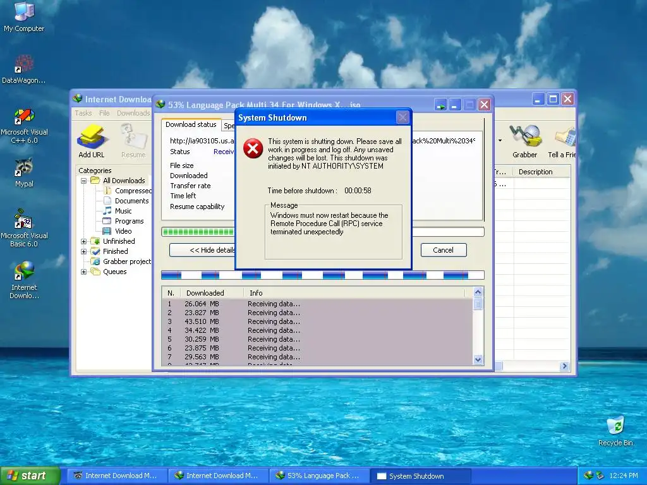The width and height of the screenshot is (647, 485).
Task: Click the Downloaded column header
Action: 212,293
